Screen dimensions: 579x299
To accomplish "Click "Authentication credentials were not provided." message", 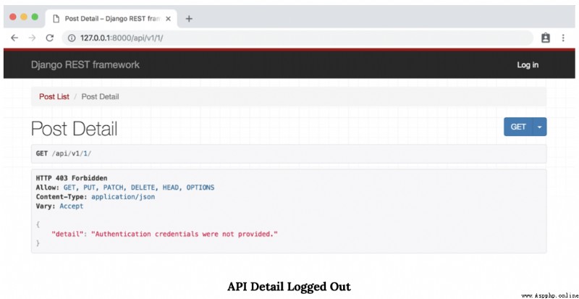I will pyautogui.click(x=185, y=234).
